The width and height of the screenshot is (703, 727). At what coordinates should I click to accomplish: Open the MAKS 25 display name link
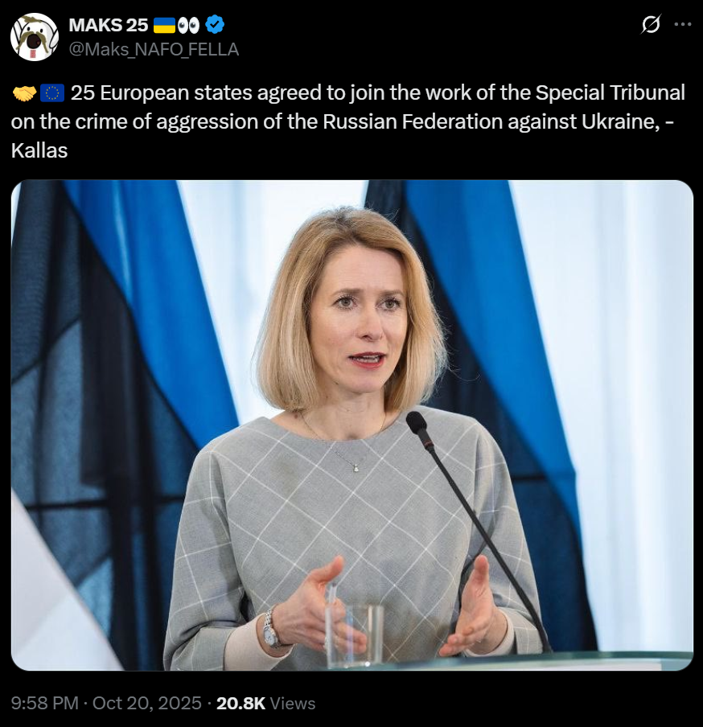pos(109,25)
